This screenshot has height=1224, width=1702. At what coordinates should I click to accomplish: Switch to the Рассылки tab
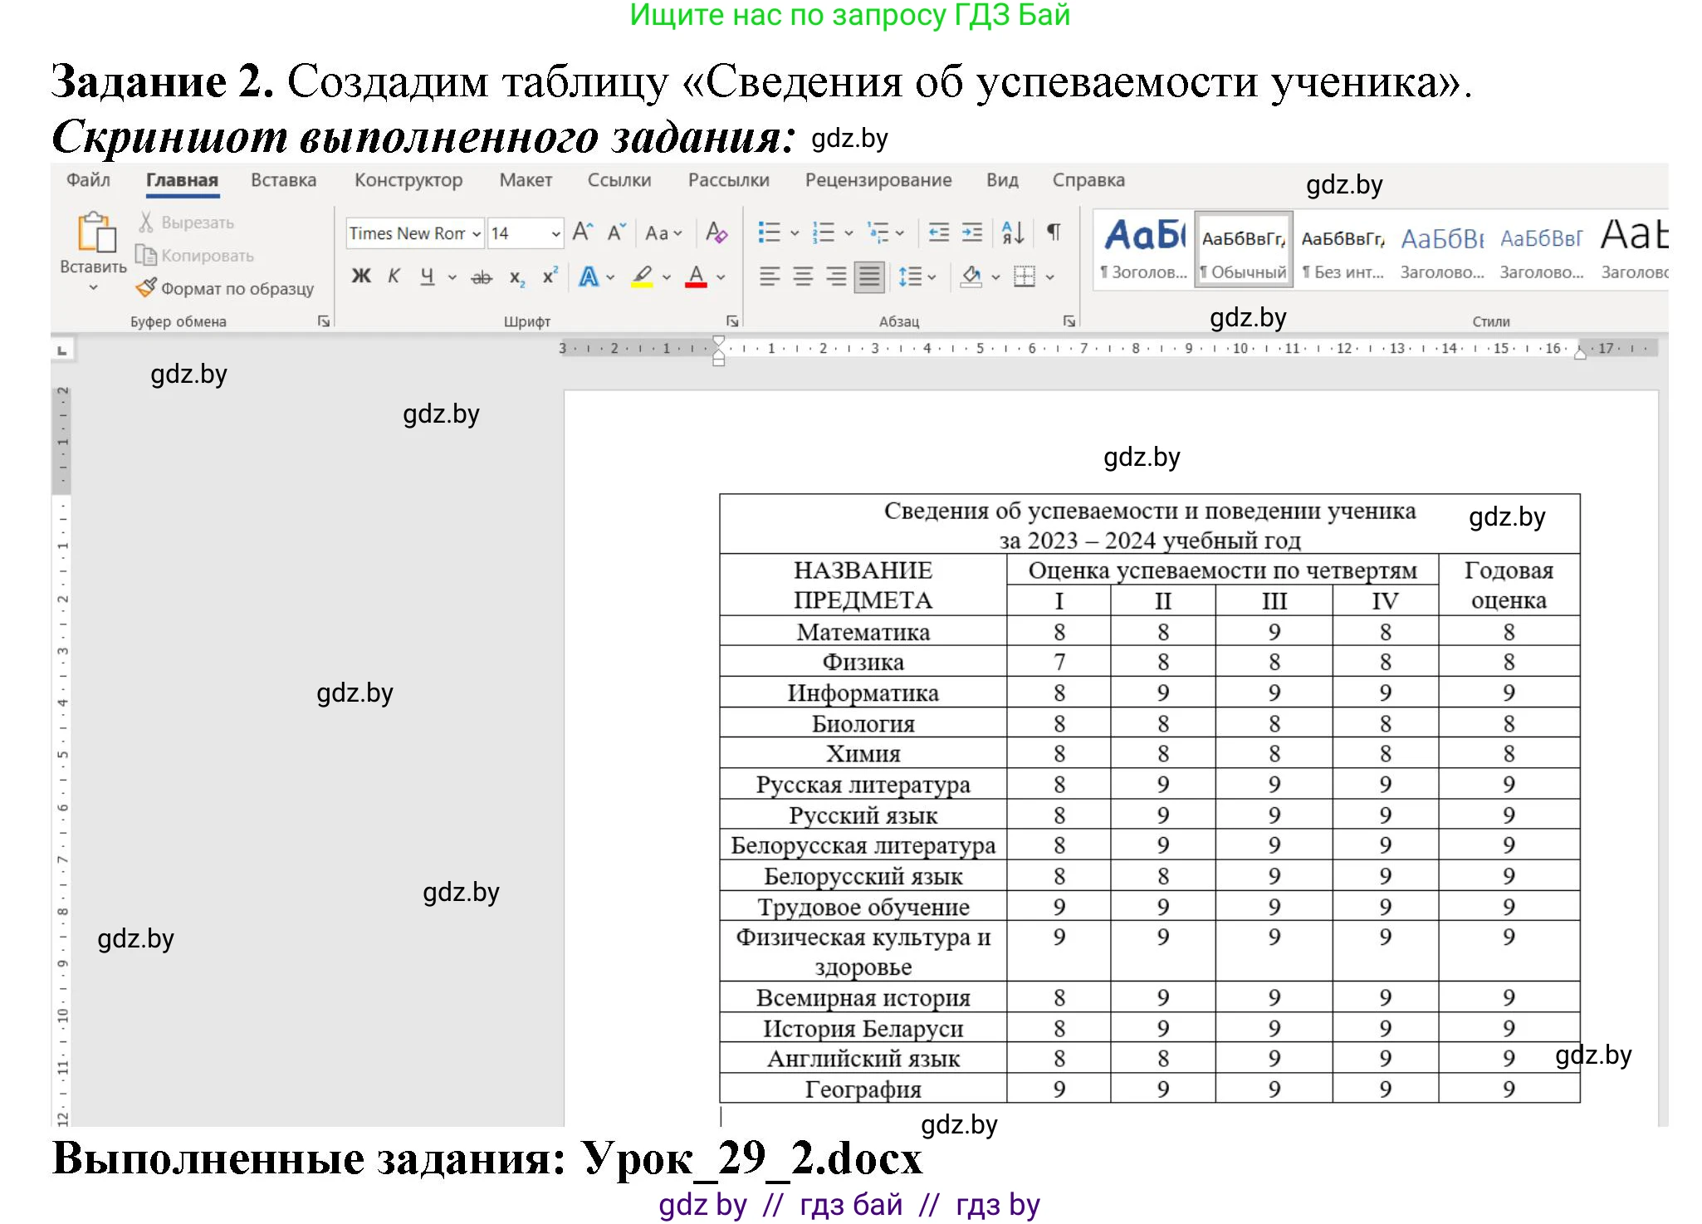coord(729,180)
